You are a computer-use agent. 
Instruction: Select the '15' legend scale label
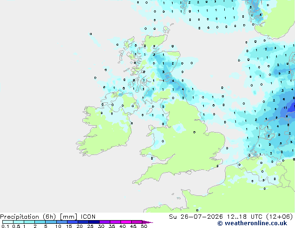pos(69,226)
